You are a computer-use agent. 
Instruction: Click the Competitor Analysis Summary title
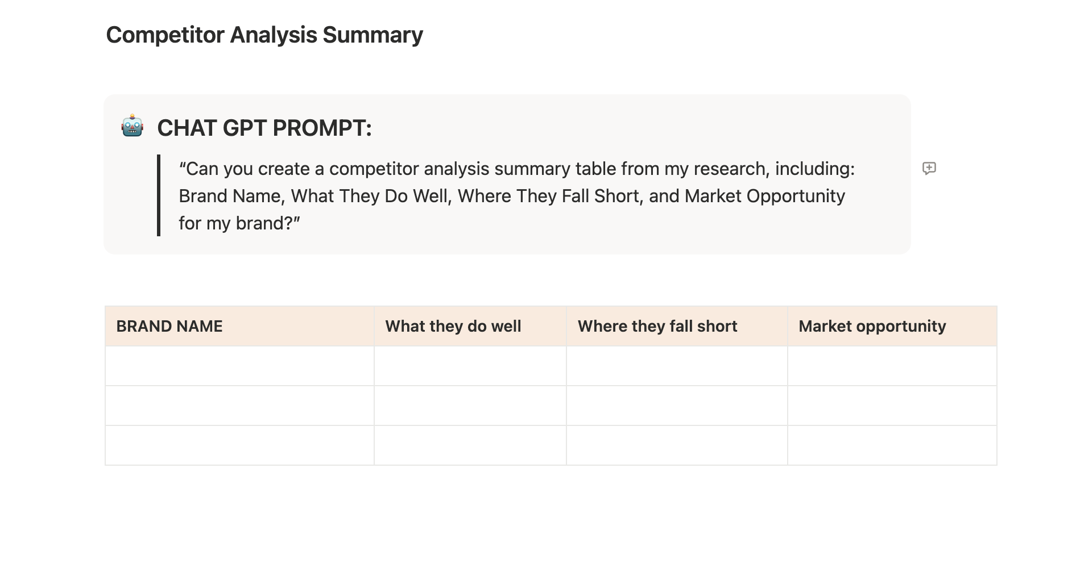click(264, 35)
